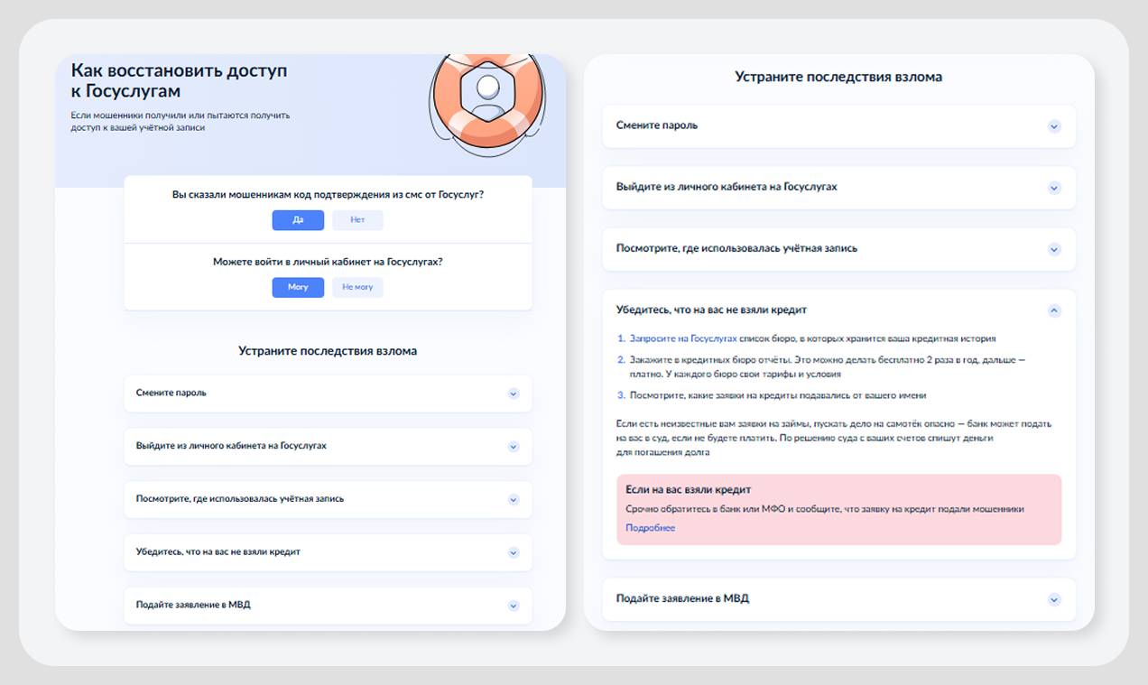
Task: Collapse the expanded "Убедитесь, что на вас не взяли кредит" section
Action: tap(1054, 310)
